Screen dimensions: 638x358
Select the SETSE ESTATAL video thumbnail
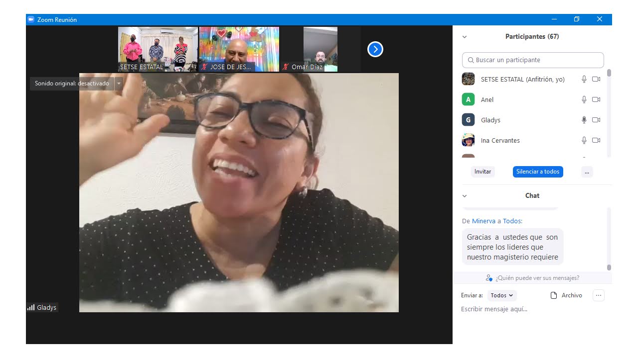click(x=158, y=49)
